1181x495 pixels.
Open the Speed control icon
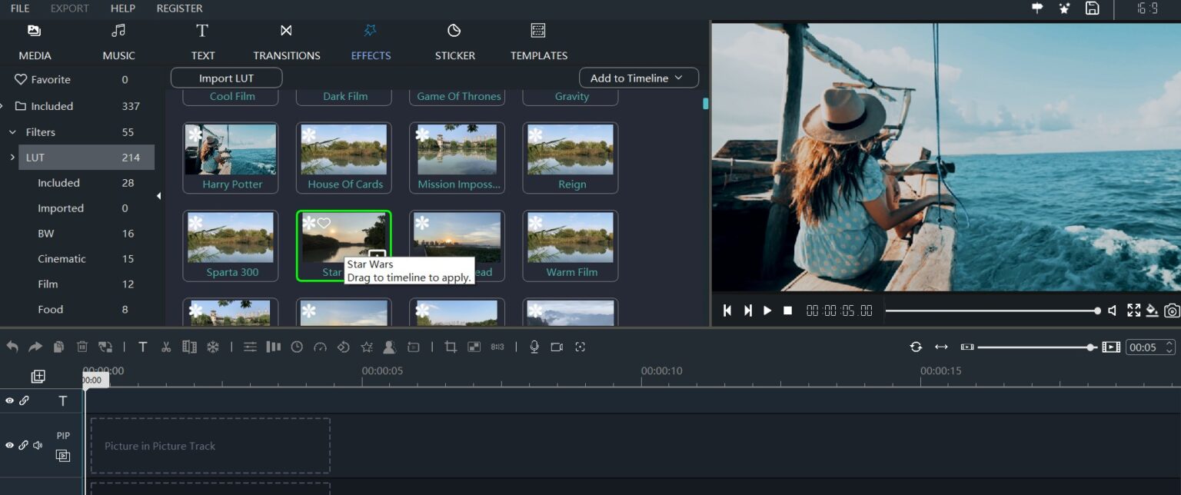point(320,347)
